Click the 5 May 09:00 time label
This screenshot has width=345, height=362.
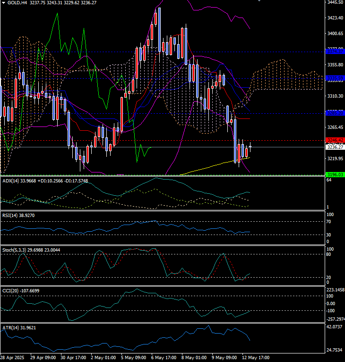point(134,358)
